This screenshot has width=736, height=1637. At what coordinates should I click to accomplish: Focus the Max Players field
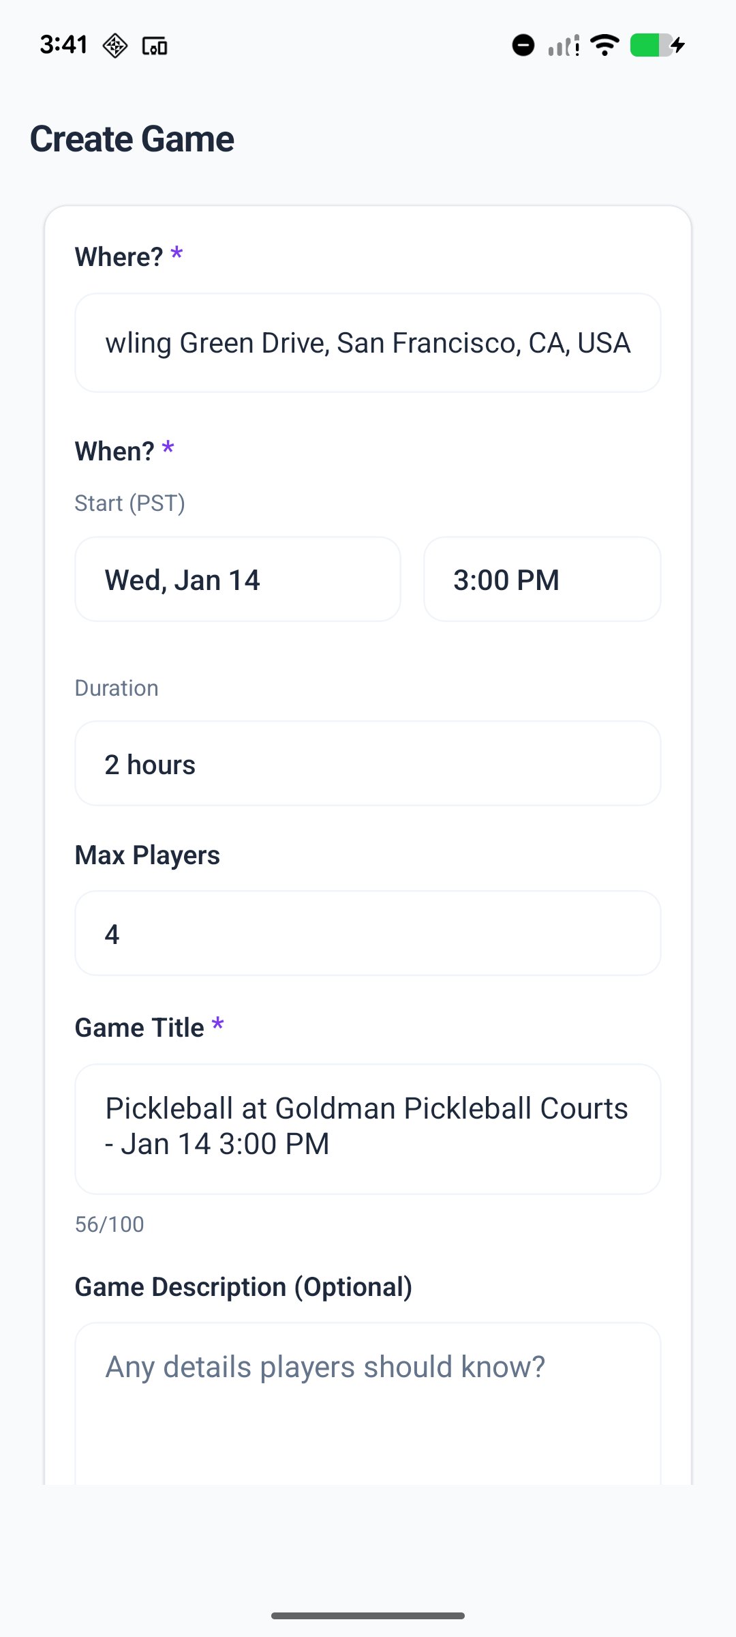[368, 933]
